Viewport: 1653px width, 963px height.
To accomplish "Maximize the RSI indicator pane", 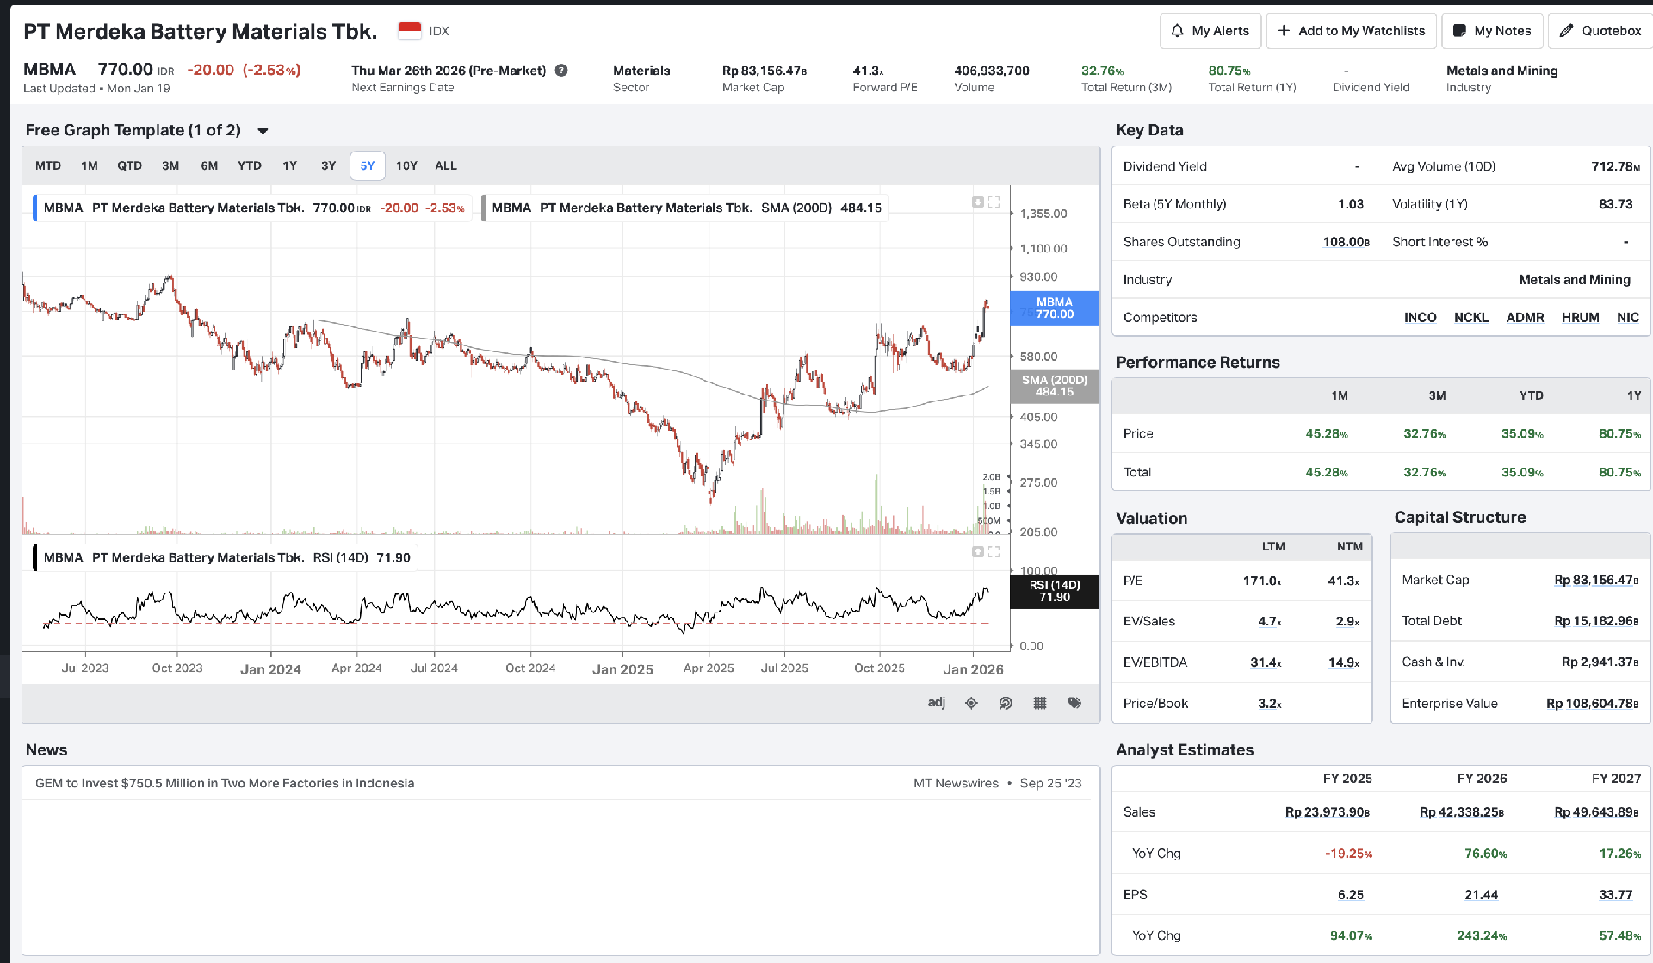I will (x=994, y=552).
